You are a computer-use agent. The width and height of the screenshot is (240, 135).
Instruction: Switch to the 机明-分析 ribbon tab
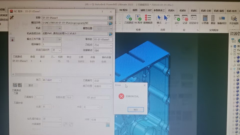coord(206,11)
